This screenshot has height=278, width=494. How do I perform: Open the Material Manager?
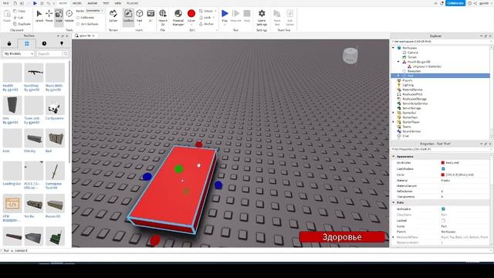coord(178,17)
